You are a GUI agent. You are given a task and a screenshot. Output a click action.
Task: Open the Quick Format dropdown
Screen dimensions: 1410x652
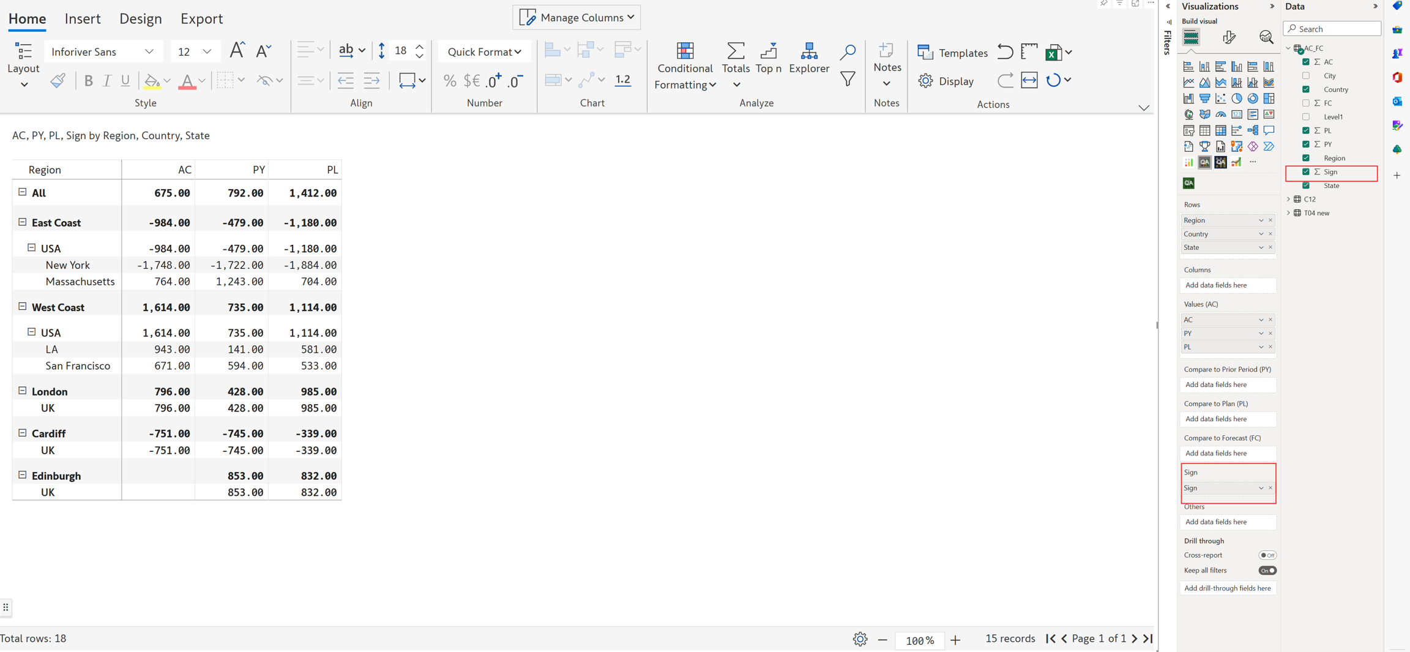484,52
